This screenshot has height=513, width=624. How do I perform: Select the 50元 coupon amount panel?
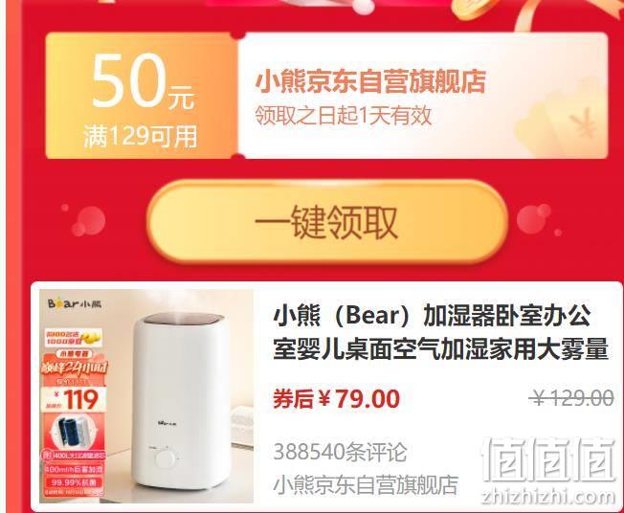pos(142,96)
